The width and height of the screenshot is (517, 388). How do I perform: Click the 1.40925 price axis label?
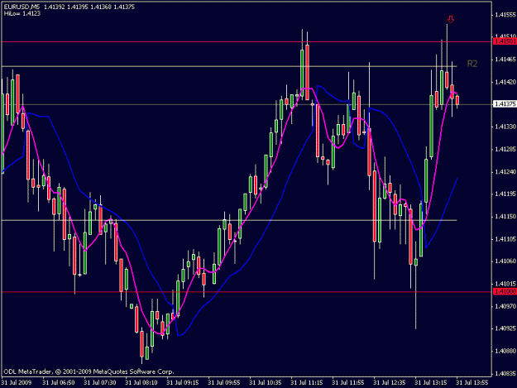point(505,328)
